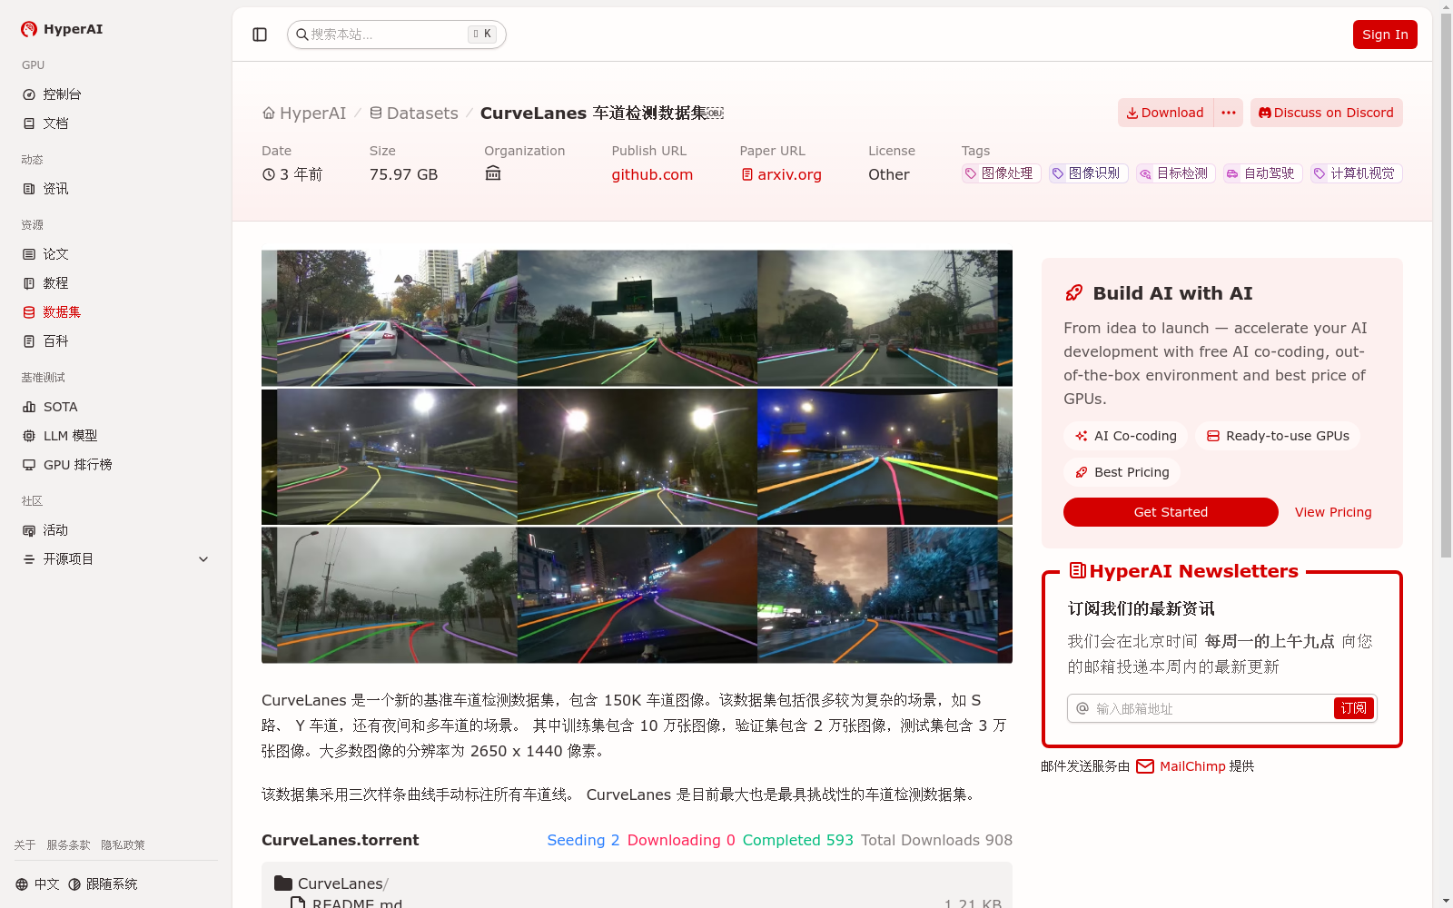Click the Sign In button
1453x908 pixels.
1385,35
